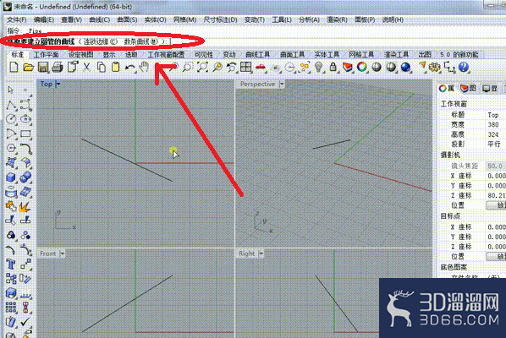Click the target point 位置 place button
This screenshot has height=338, width=506.
tap(497, 257)
